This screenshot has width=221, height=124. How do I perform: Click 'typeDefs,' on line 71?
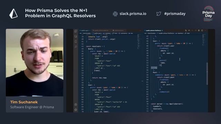(157, 106)
